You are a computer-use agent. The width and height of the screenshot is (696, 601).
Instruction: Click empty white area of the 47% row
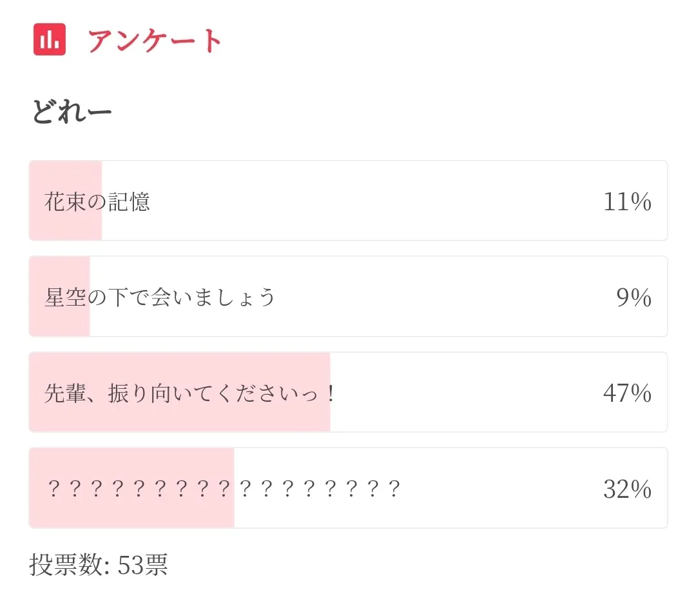click(464, 393)
